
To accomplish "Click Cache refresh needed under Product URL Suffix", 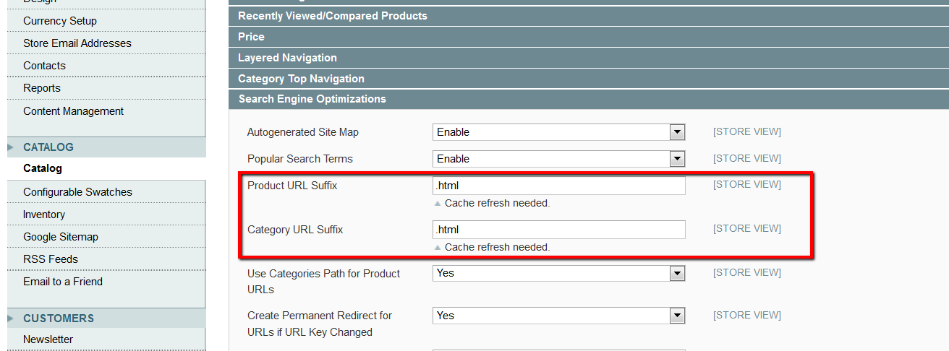I will [497, 204].
